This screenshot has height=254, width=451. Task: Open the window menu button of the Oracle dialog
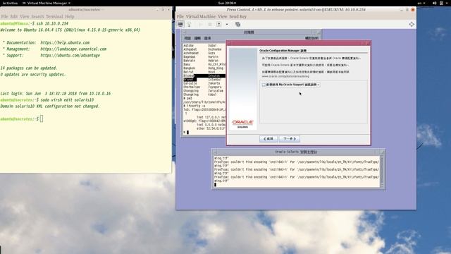click(x=229, y=44)
